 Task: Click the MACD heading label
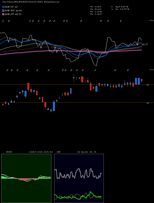[9, 152]
